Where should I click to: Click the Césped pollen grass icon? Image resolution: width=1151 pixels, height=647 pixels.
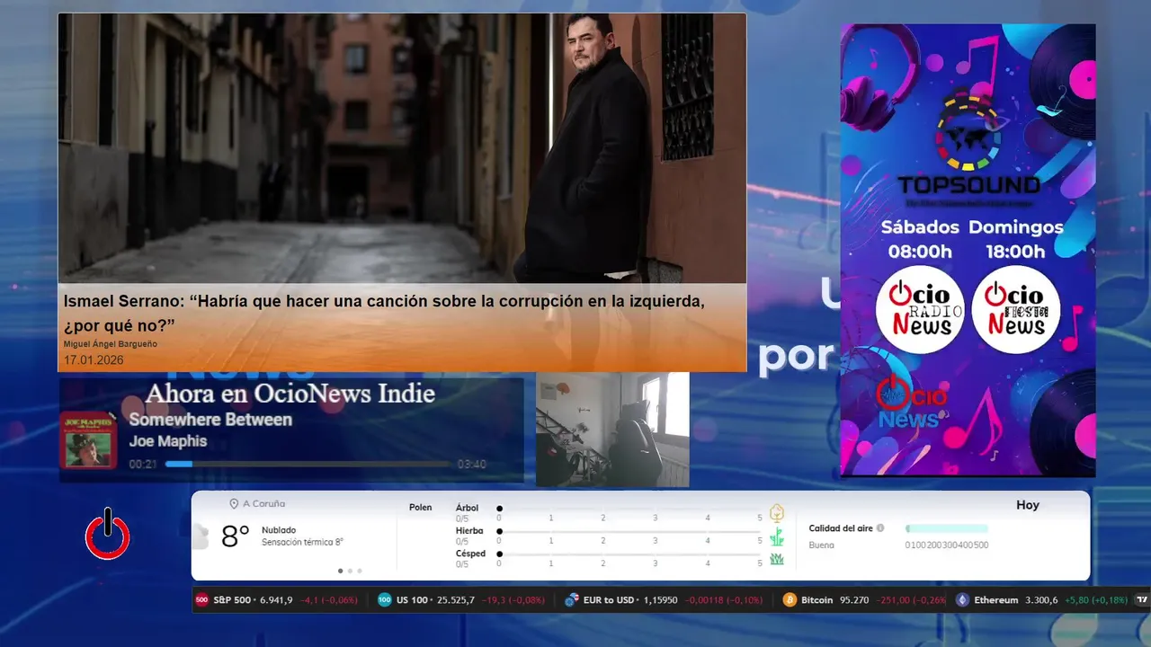point(777,559)
